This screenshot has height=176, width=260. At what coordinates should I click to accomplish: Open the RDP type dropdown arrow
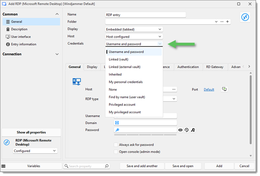tap(174, 99)
